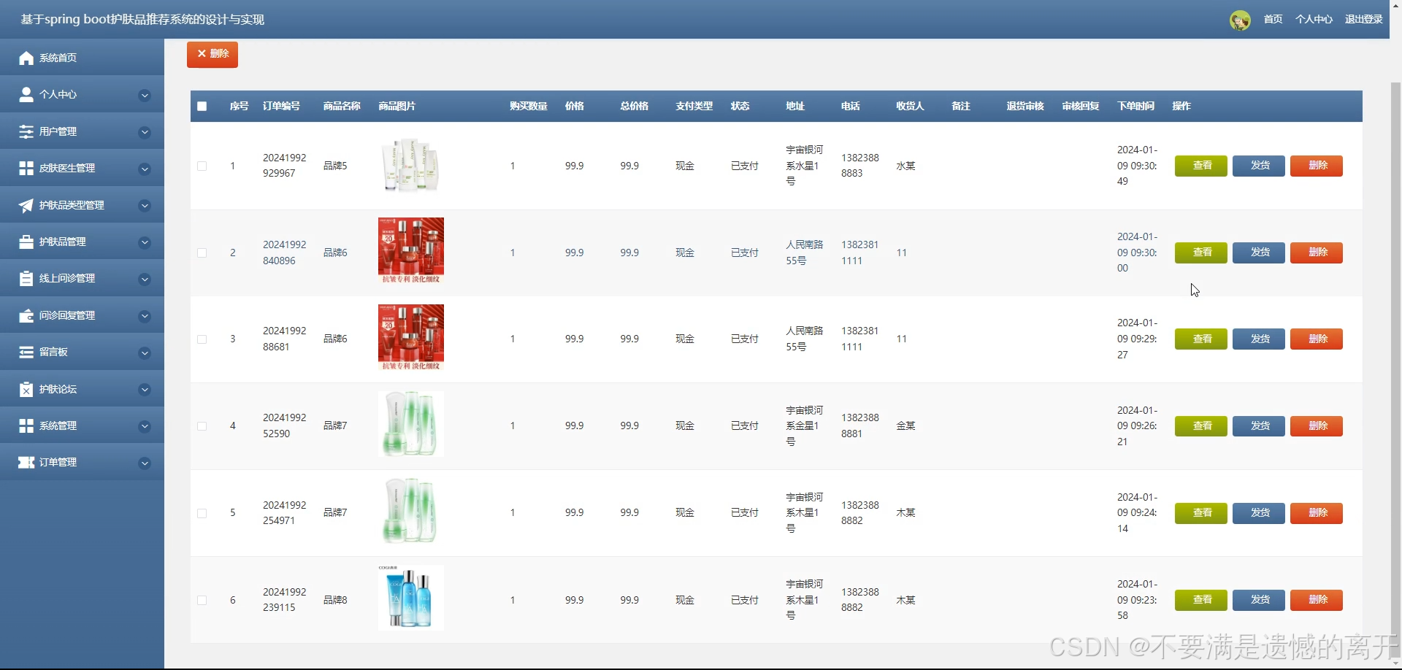Click 发货 for order 20241992929967

tap(1259, 166)
